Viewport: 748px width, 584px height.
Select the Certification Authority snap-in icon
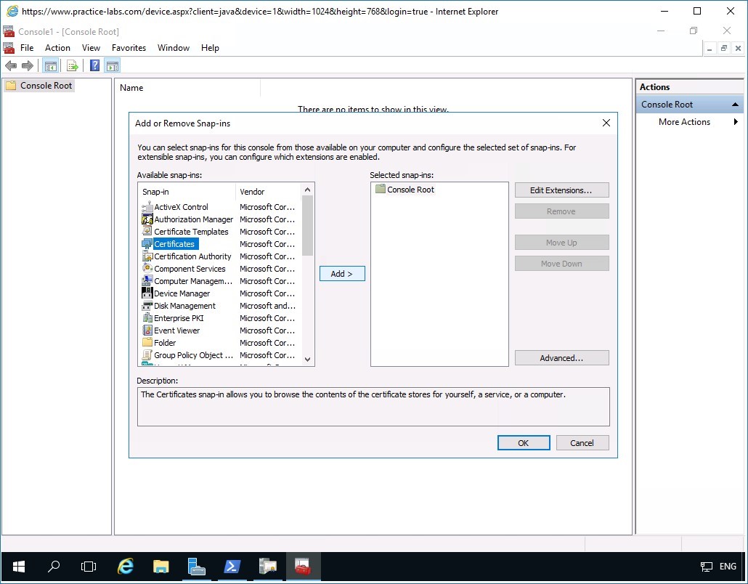(x=147, y=256)
